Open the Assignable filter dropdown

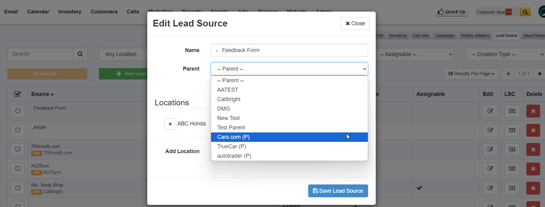point(415,54)
